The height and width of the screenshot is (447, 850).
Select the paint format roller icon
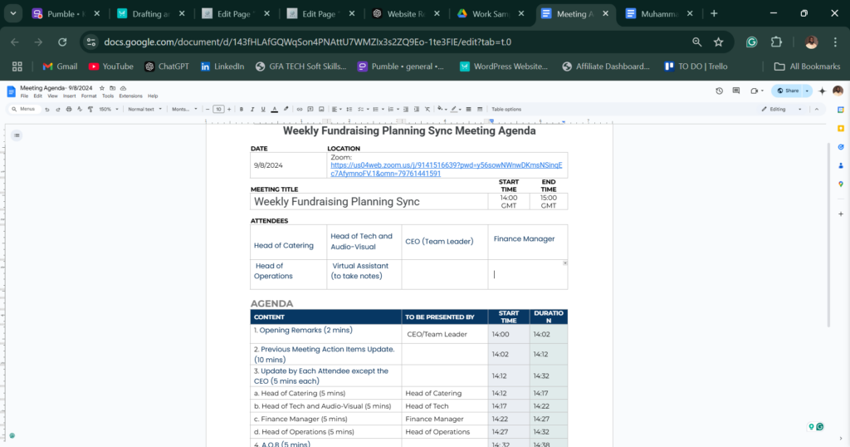[x=90, y=109]
